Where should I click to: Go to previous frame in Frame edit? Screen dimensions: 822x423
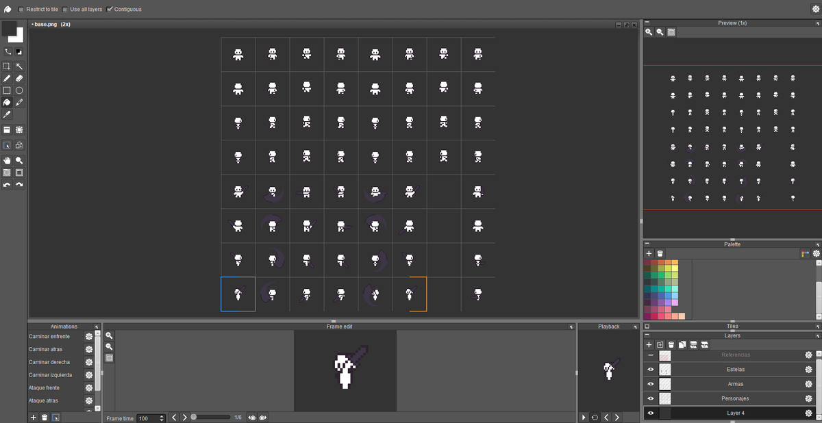click(x=174, y=418)
